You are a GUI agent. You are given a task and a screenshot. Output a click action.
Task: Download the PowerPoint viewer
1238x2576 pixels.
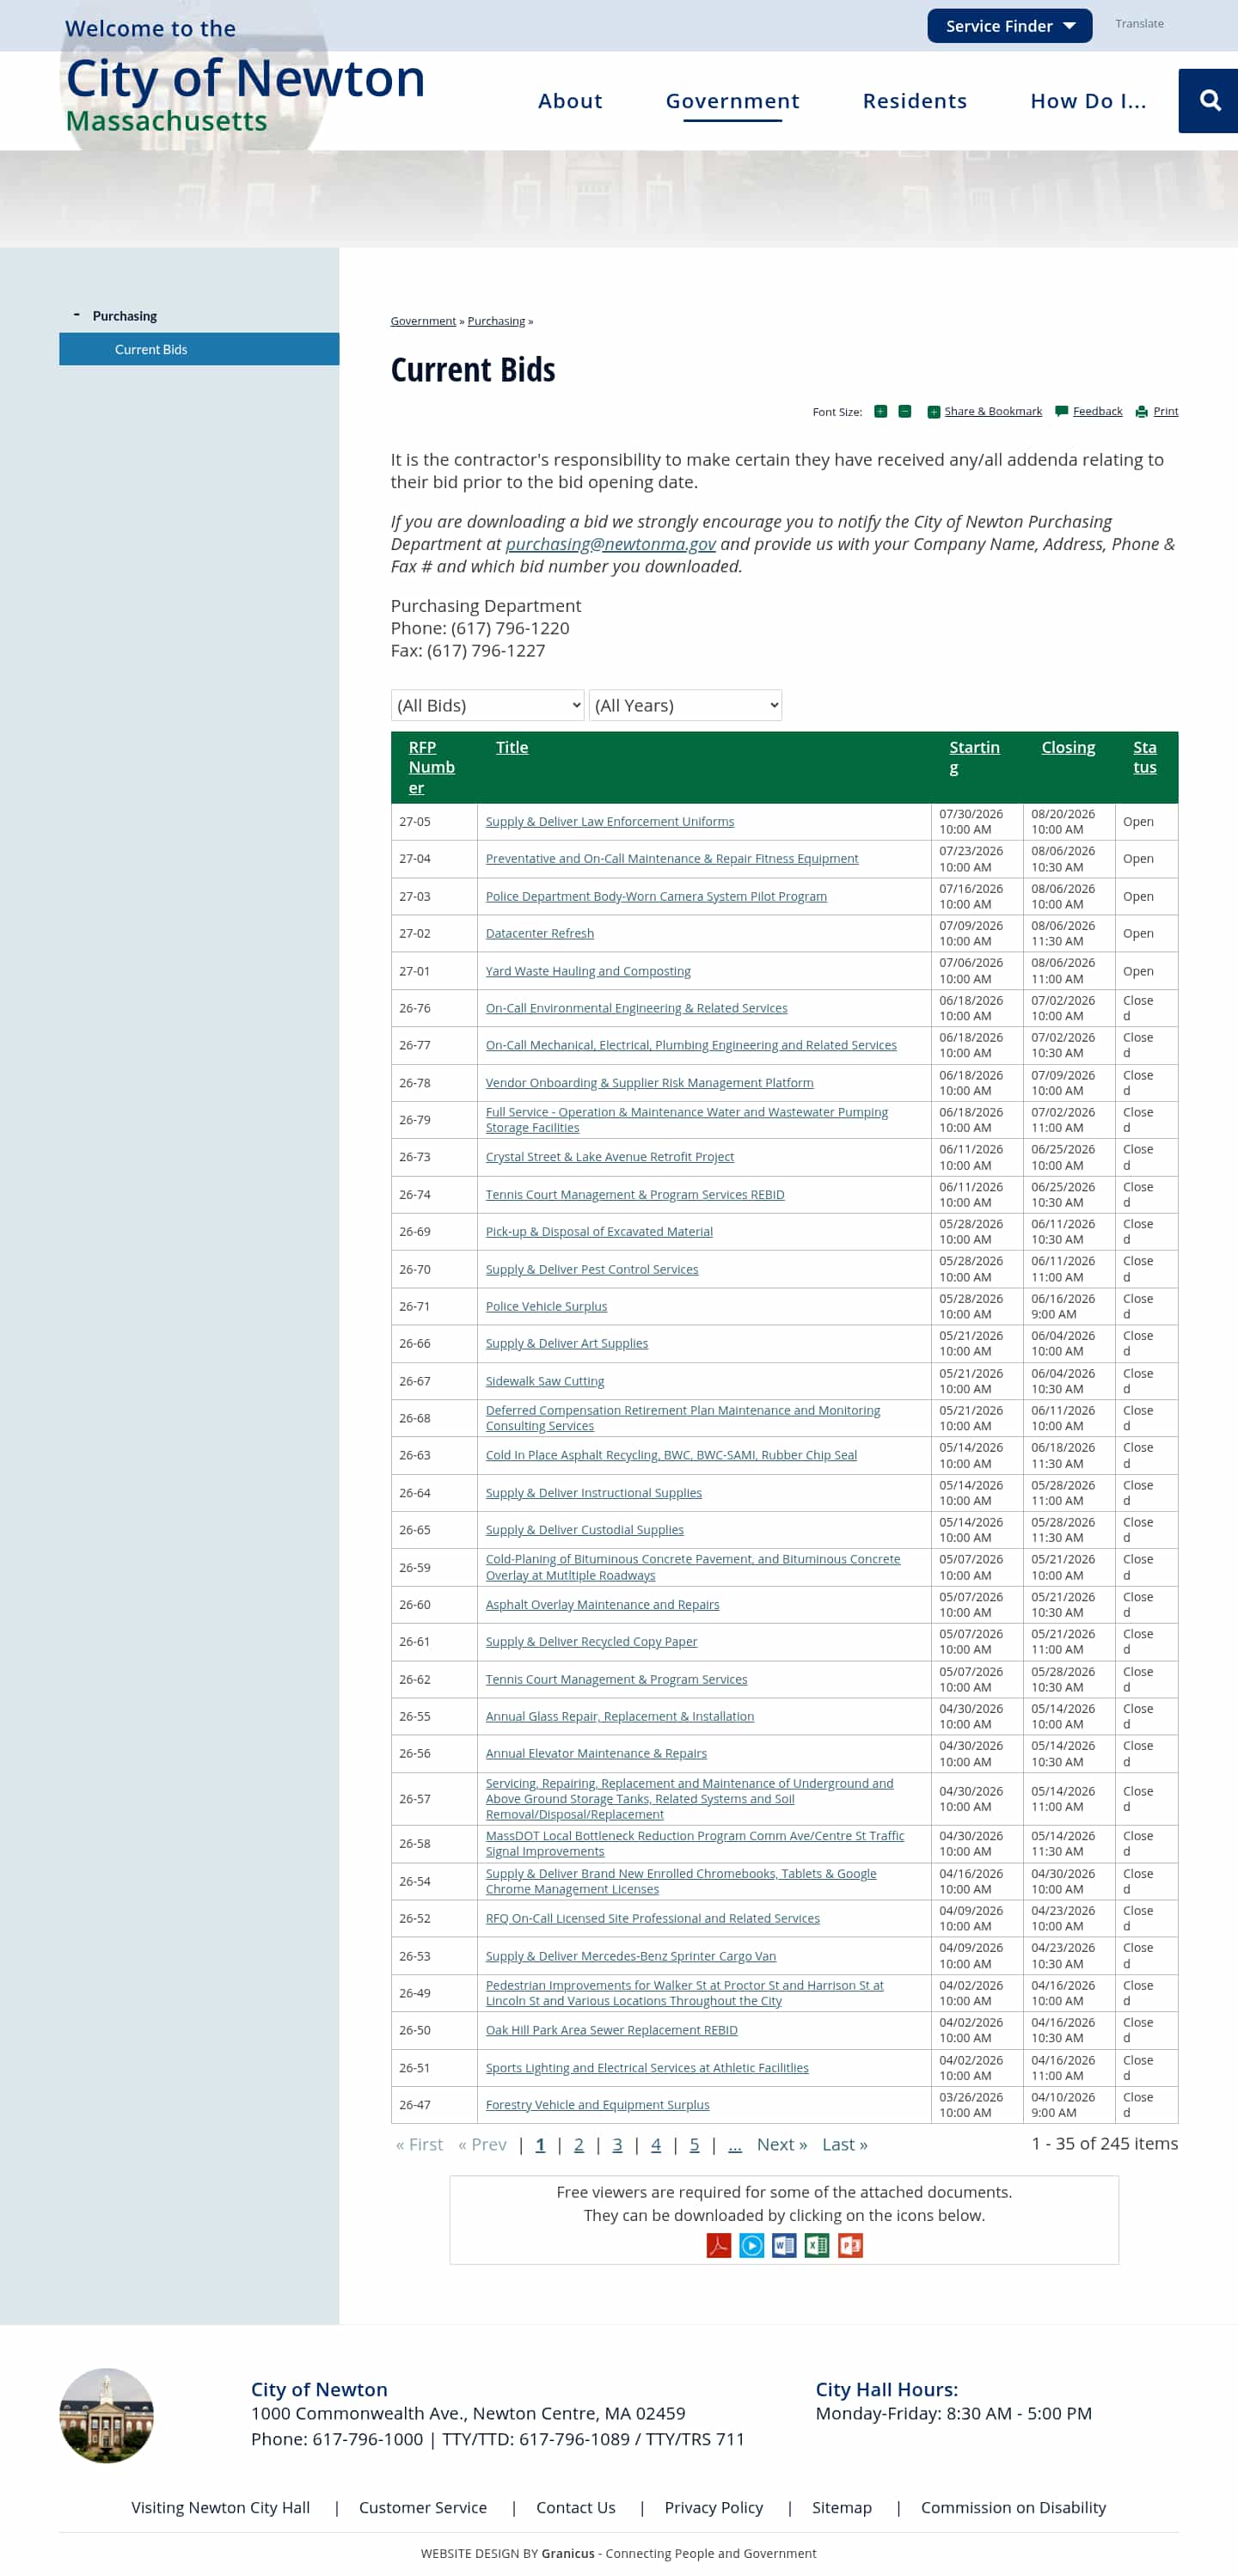pyautogui.click(x=850, y=2245)
